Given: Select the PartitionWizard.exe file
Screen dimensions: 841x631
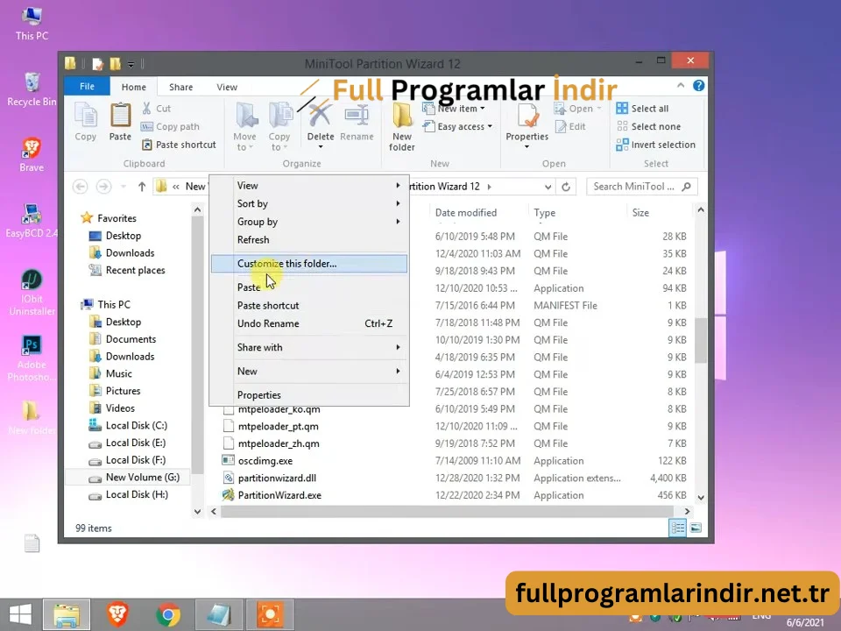Looking at the screenshot, I should pos(279,495).
